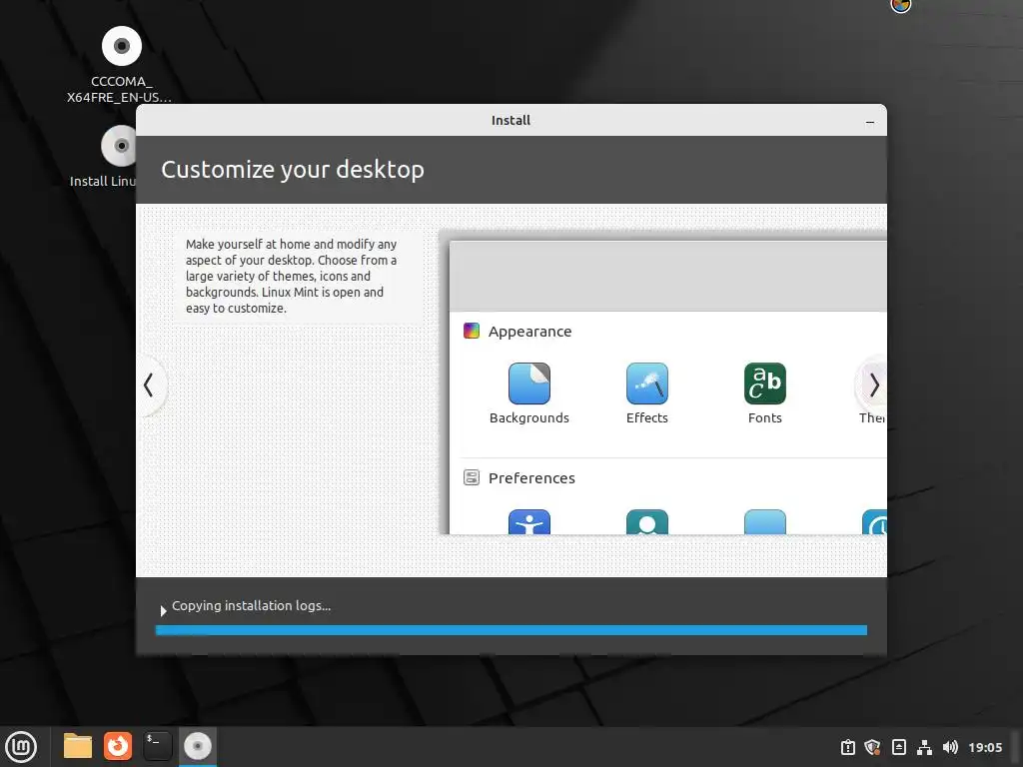Click the Make yourself at home paragraph
The height and width of the screenshot is (767, 1023).
pyautogui.click(x=291, y=276)
